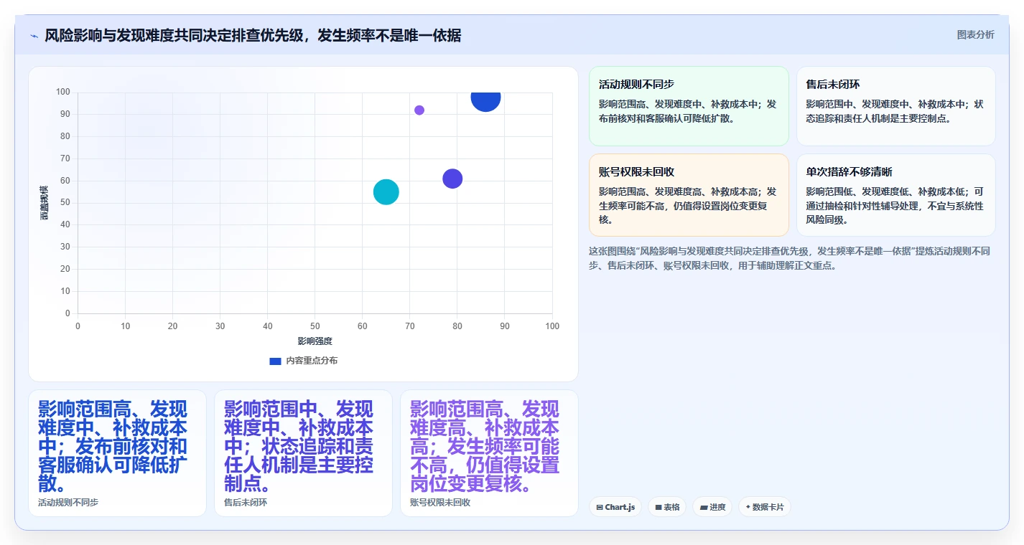Click the x-axis tick label 100
The height and width of the screenshot is (545, 1024).
point(552,326)
